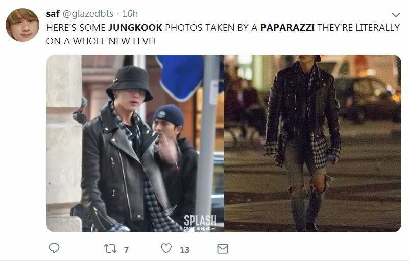View the like count of 13
Screen dimensions: 409x262
pos(185,250)
